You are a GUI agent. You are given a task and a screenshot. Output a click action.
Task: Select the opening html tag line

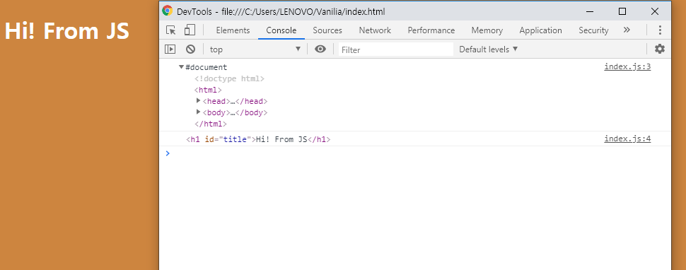tap(208, 90)
